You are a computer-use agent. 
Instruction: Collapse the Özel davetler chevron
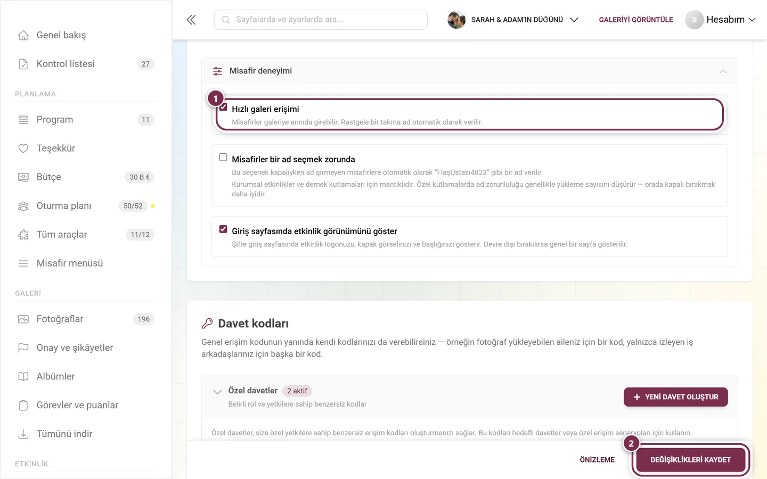217,392
